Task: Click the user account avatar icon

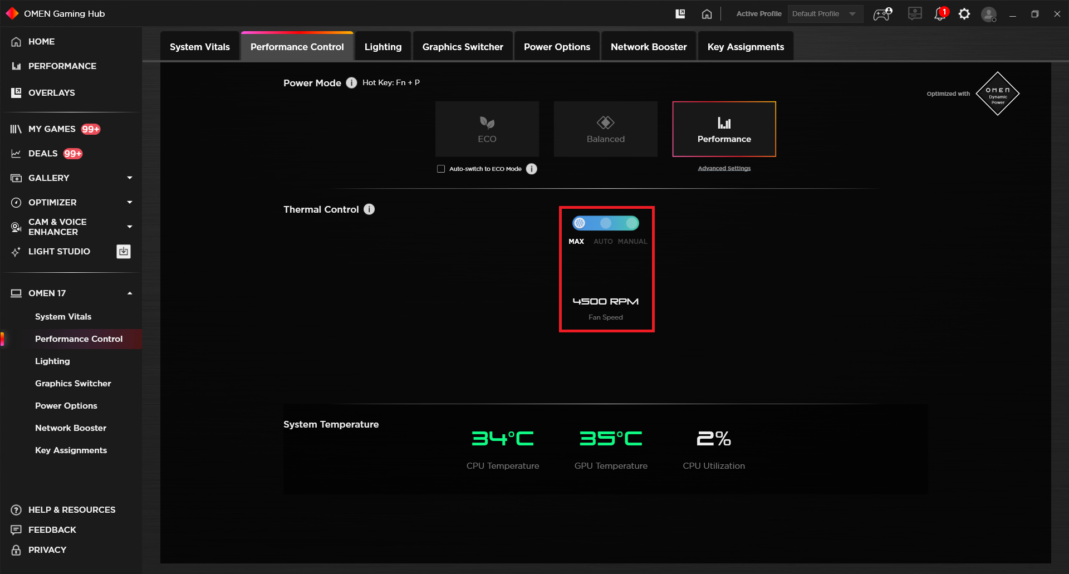Action: pos(989,14)
